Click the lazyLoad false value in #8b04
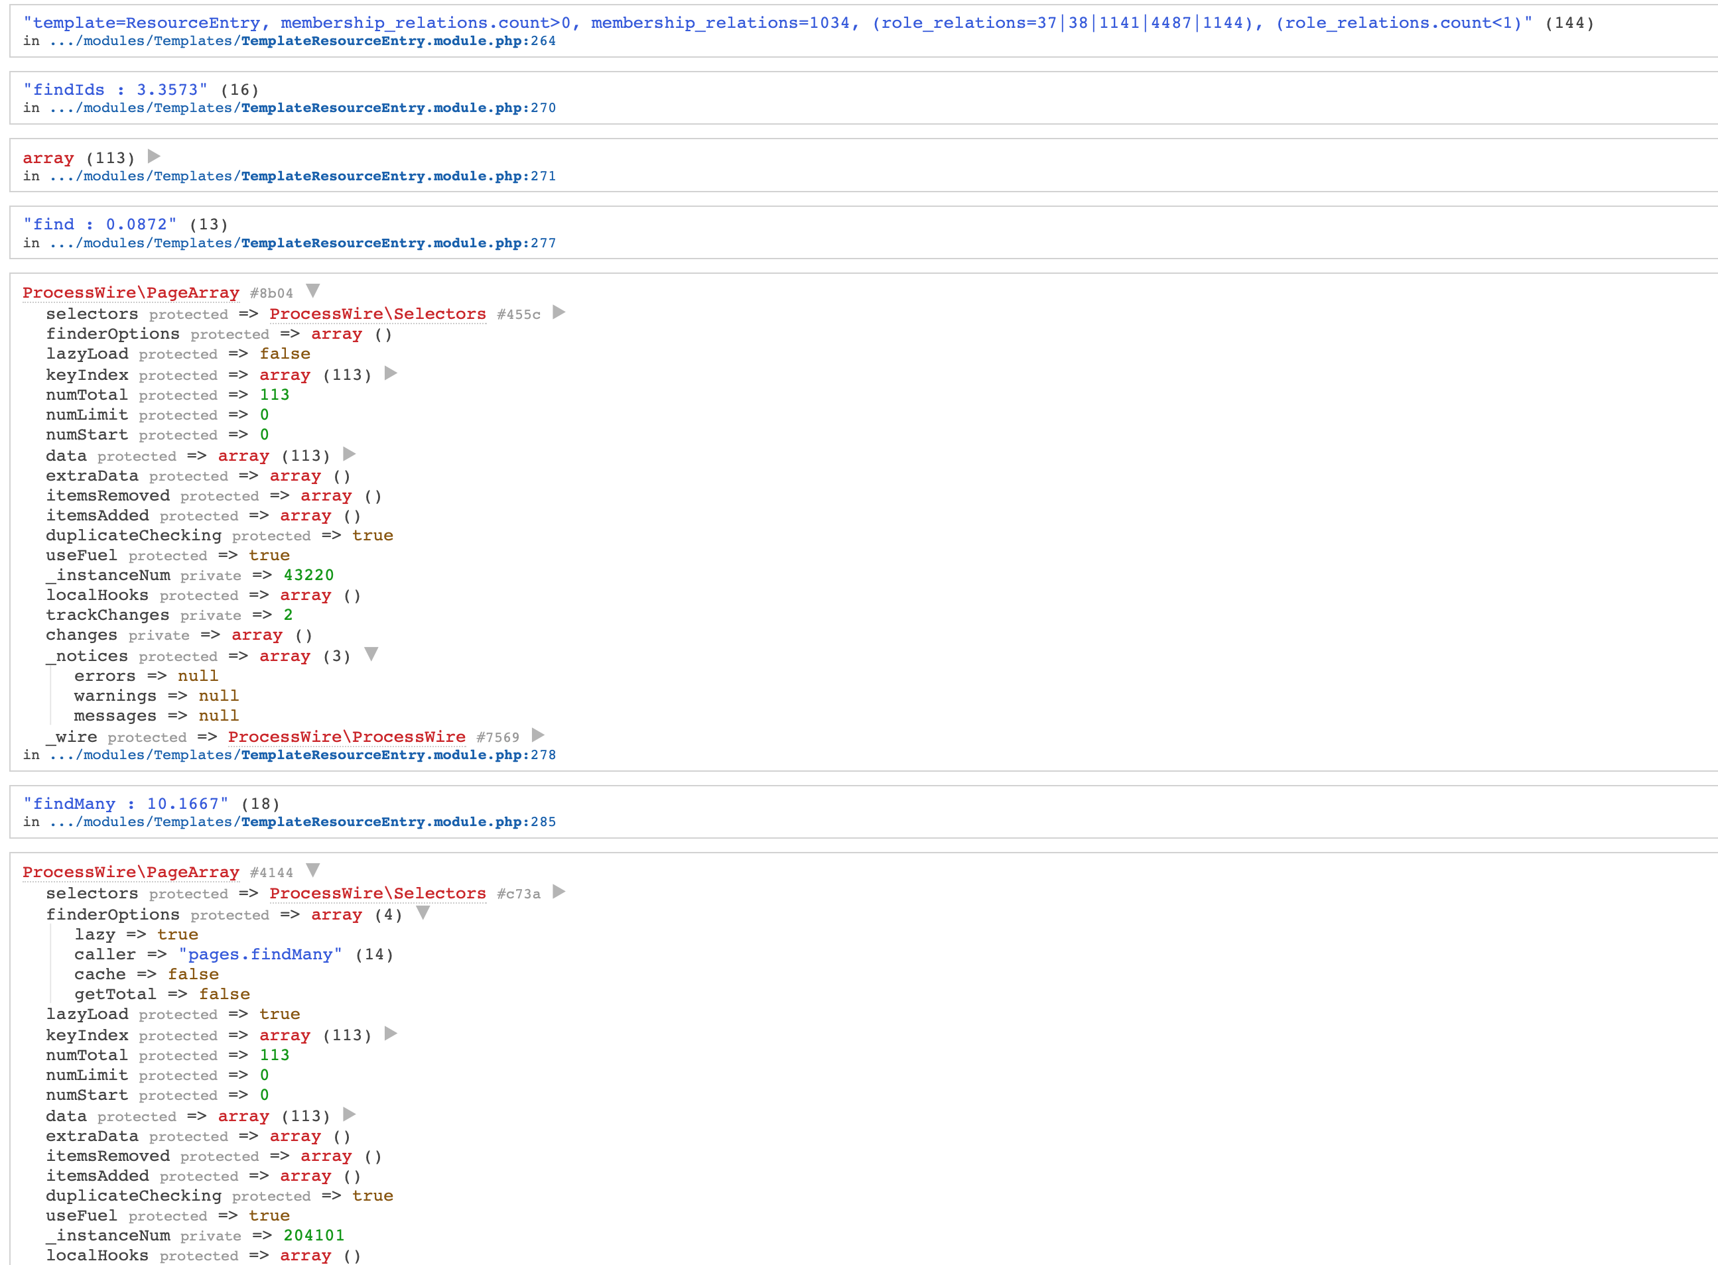 285,354
